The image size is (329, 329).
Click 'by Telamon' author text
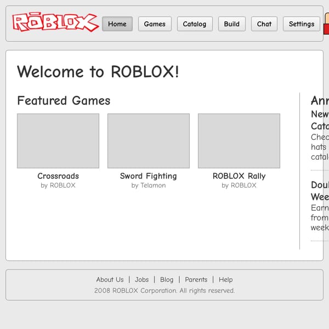(149, 185)
